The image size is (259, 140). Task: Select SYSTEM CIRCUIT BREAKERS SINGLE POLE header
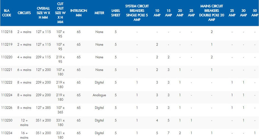pos(137,13)
